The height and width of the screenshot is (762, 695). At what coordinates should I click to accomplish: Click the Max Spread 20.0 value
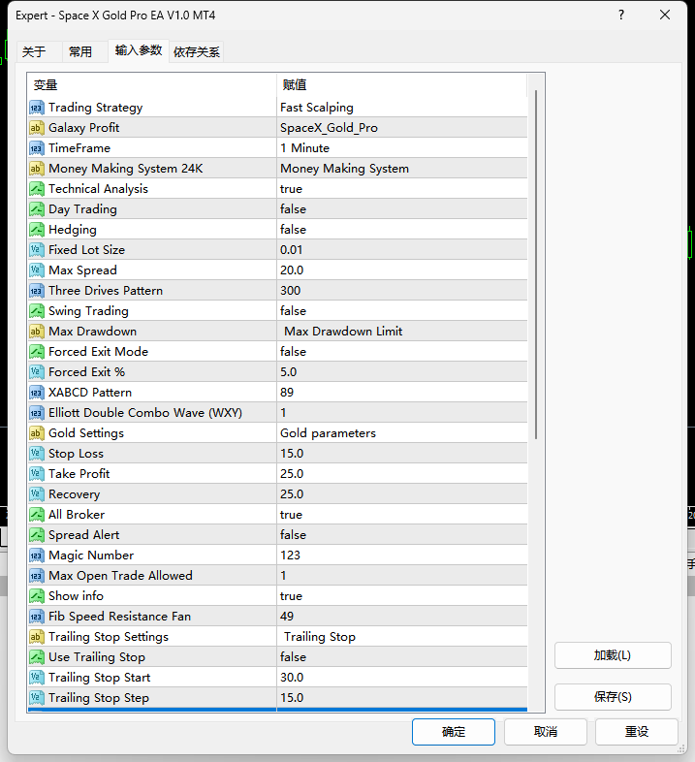pos(402,270)
